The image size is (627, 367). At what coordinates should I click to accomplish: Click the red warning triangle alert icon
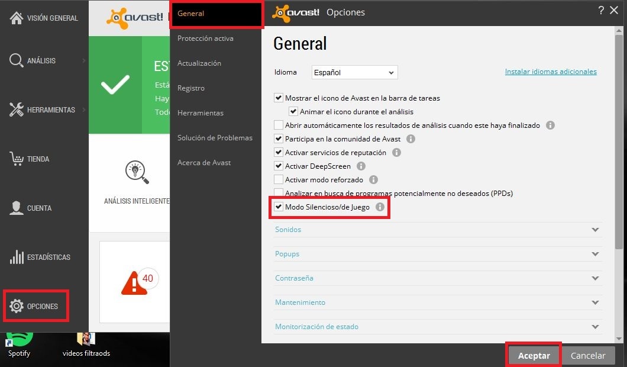click(134, 282)
